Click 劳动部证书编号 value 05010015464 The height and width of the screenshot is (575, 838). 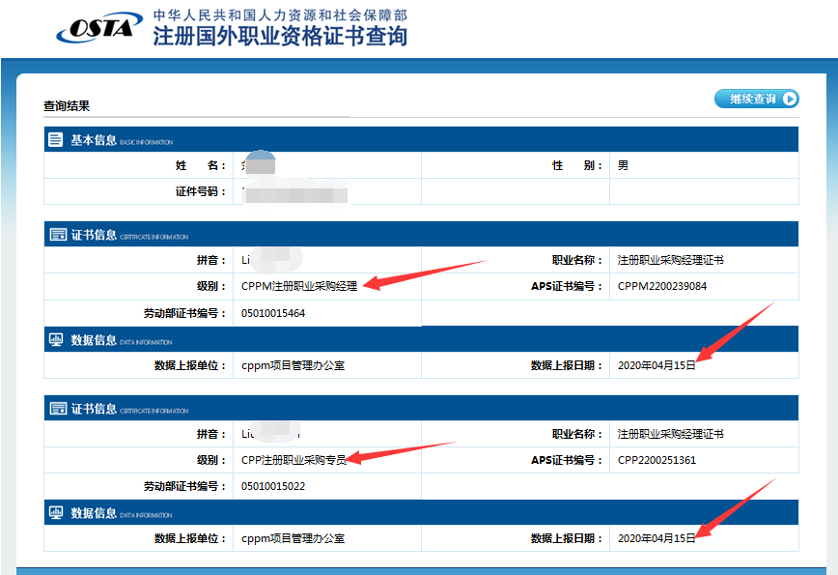pyautogui.click(x=273, y=313)
